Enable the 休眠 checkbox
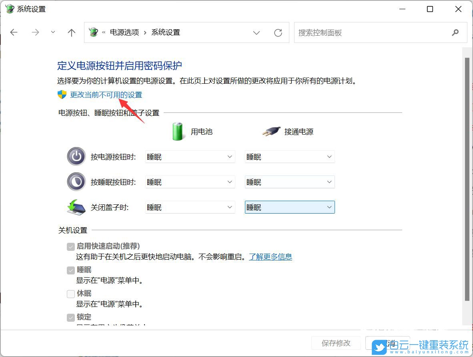The width and height of the screenshot is (473, 357). pos(71,293)
